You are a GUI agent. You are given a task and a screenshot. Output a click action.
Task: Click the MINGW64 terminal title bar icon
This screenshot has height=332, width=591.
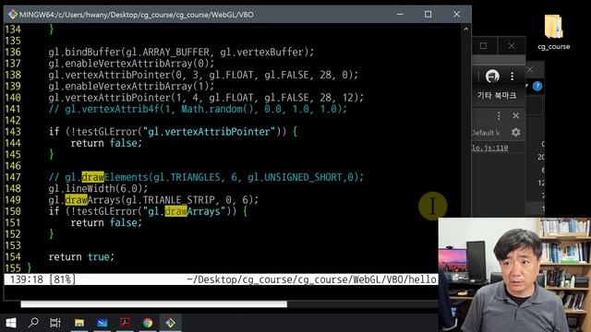point(12,15)
